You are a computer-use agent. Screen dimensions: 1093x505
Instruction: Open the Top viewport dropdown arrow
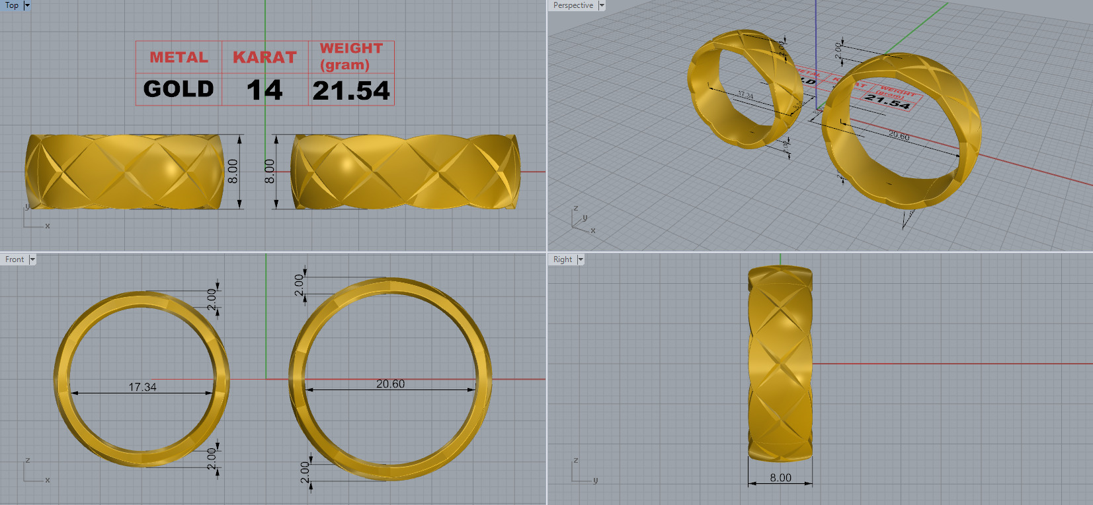[27, 5]
